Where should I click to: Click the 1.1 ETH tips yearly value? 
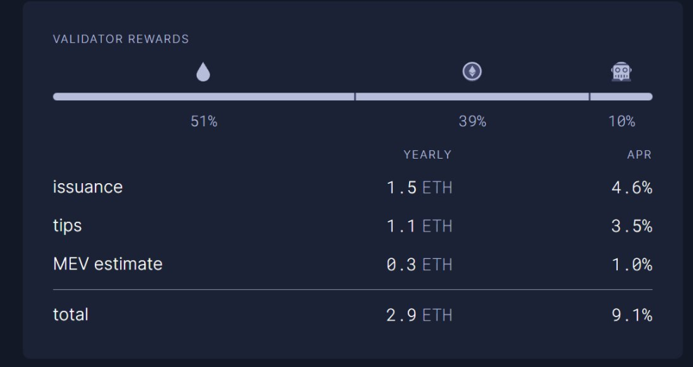tap(420, 227)
